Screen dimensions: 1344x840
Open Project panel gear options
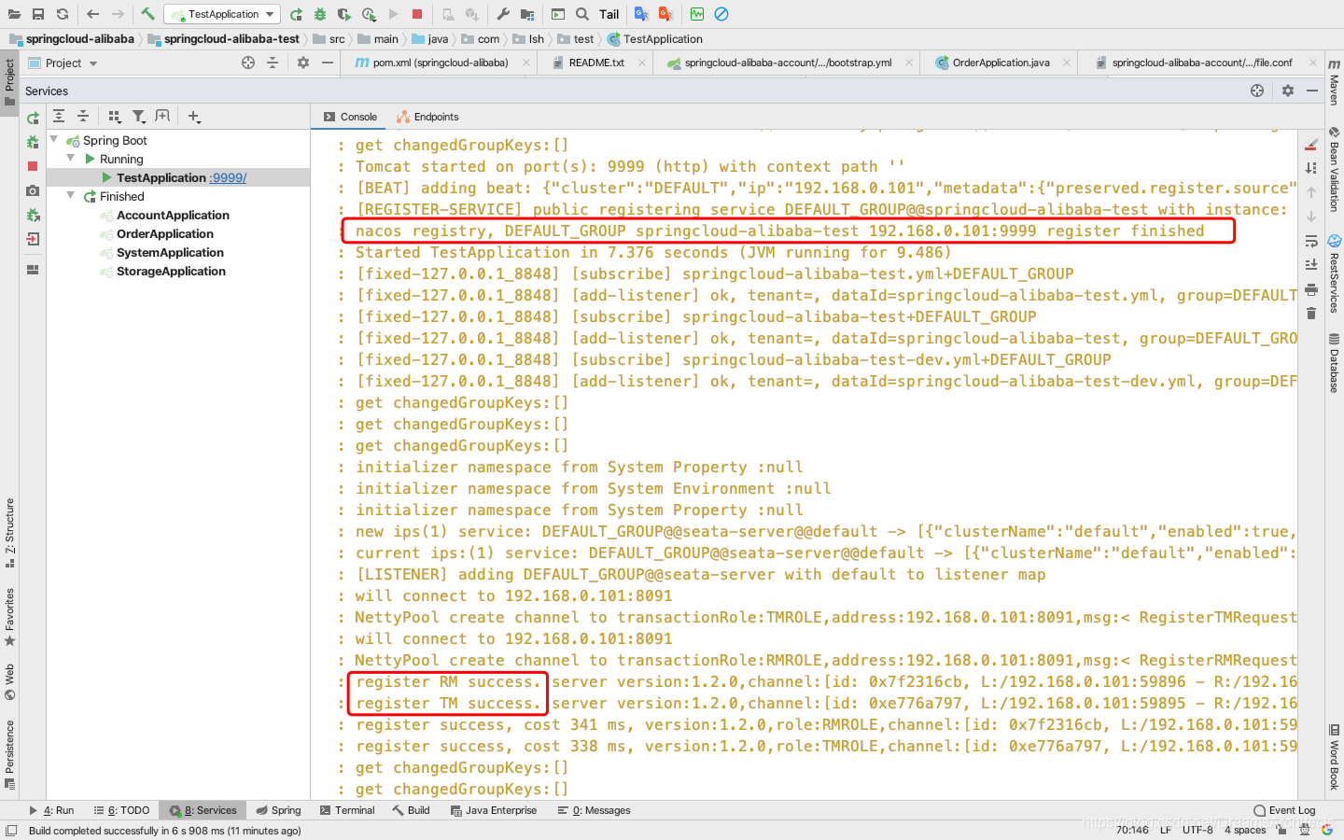(x=303, y=63)
